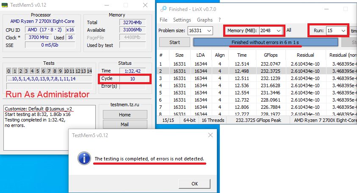Select test box 1 in TestMem5

point(14,71)
